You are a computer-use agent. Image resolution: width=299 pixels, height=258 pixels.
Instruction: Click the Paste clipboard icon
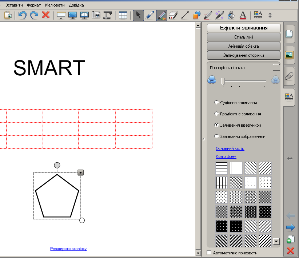(8, 15)
